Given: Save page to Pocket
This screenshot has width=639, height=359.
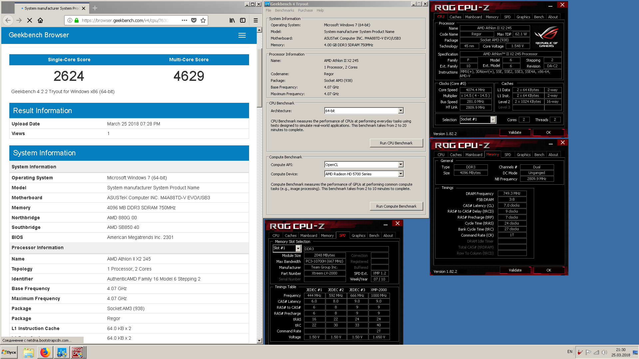Looking at the screenshot, I should pos(194,20).
